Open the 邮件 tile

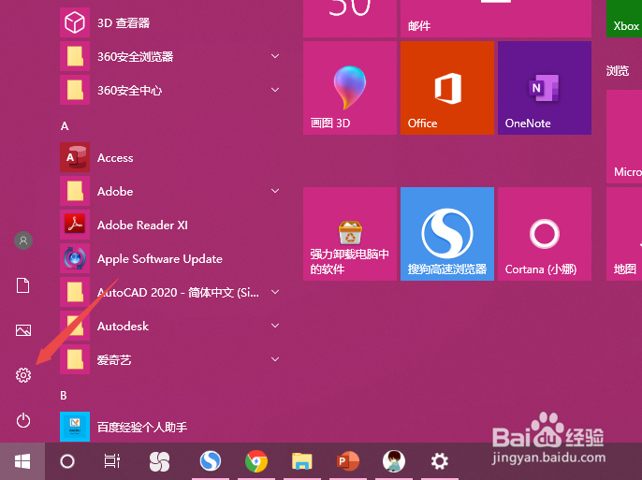point(496,19)
